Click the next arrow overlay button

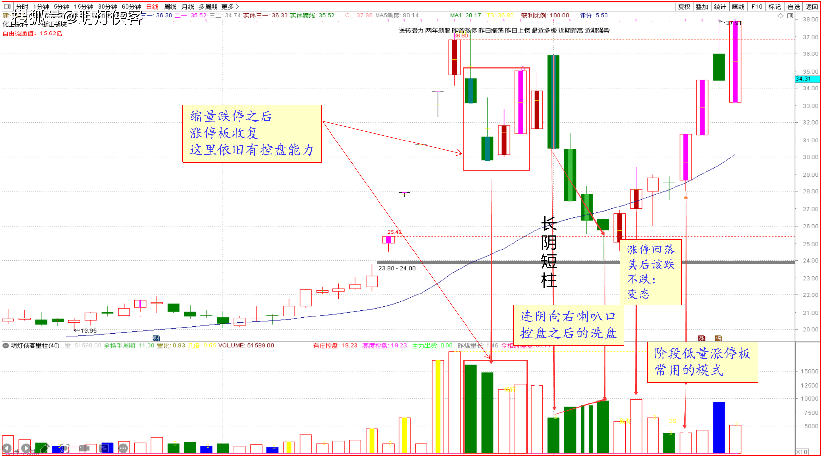point(26,448)
